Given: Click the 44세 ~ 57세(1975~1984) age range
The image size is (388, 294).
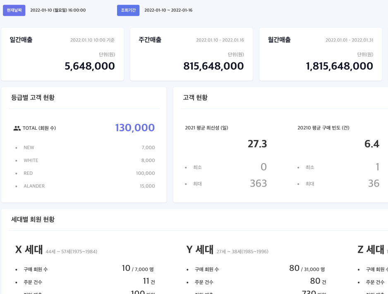Looking at the screenshot, I should [x=72, y=251].
